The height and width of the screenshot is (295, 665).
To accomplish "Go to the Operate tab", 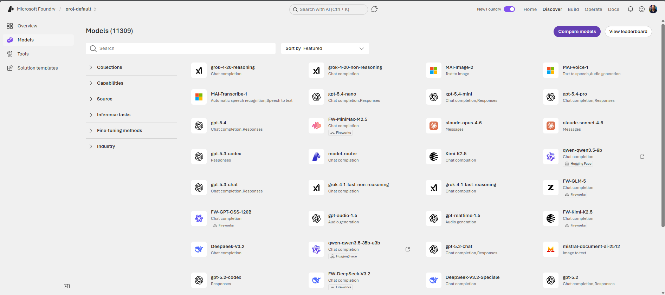I will point(593,9).
